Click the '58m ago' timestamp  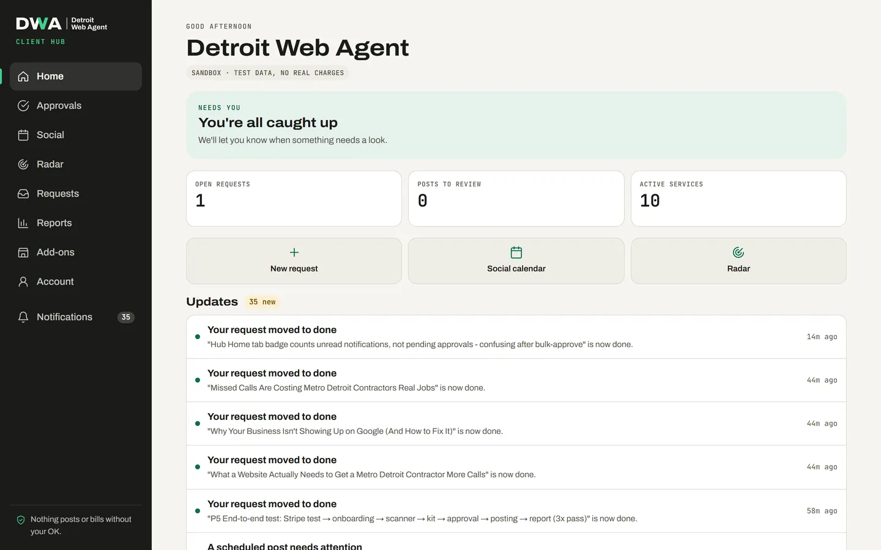[822, 511]
